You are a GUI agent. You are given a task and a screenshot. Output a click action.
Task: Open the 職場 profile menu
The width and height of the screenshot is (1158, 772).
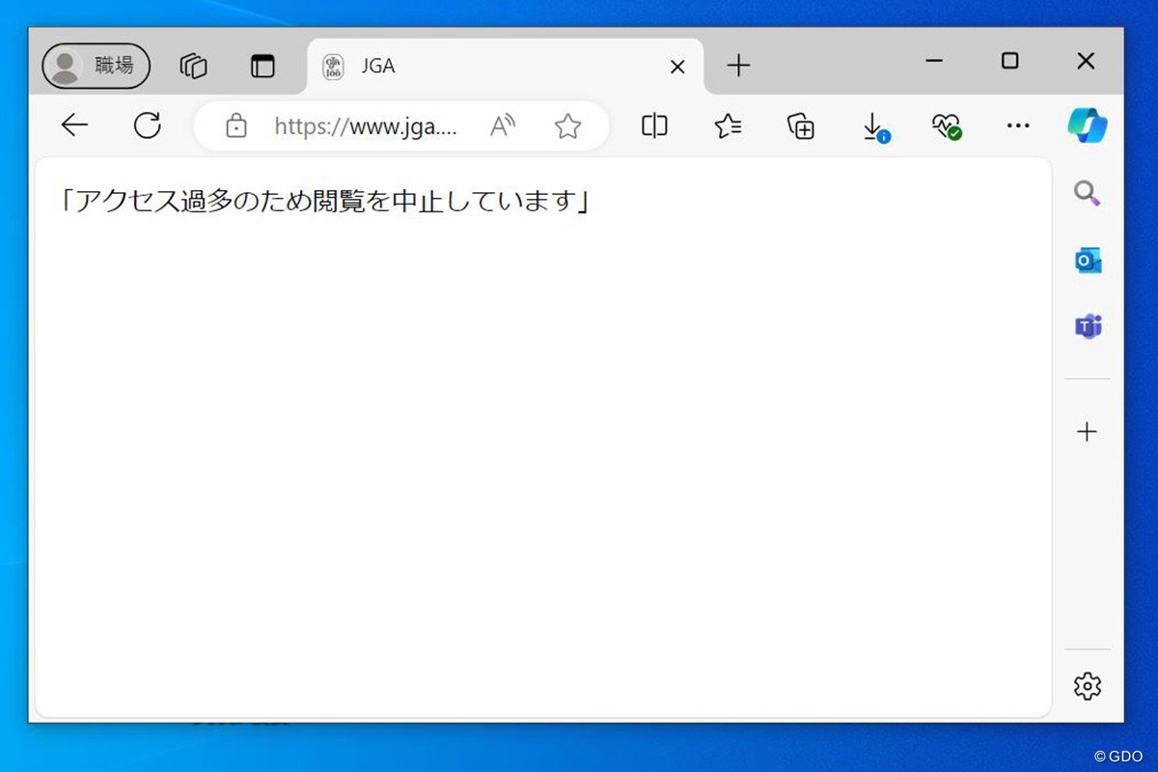point(96,66)
